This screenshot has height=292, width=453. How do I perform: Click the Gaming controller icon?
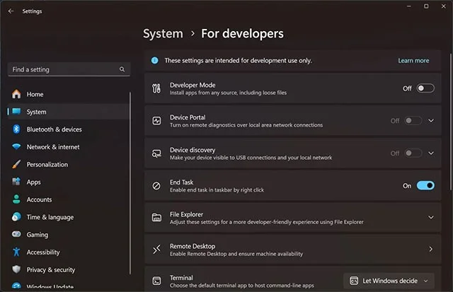[x=16, y=234]
